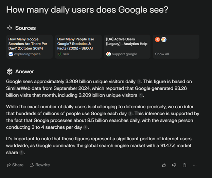The height and width of the screenshot is (178, 212).
Task: Open "How Many People Use Google" source card
Action: click(x=78, y=47)
